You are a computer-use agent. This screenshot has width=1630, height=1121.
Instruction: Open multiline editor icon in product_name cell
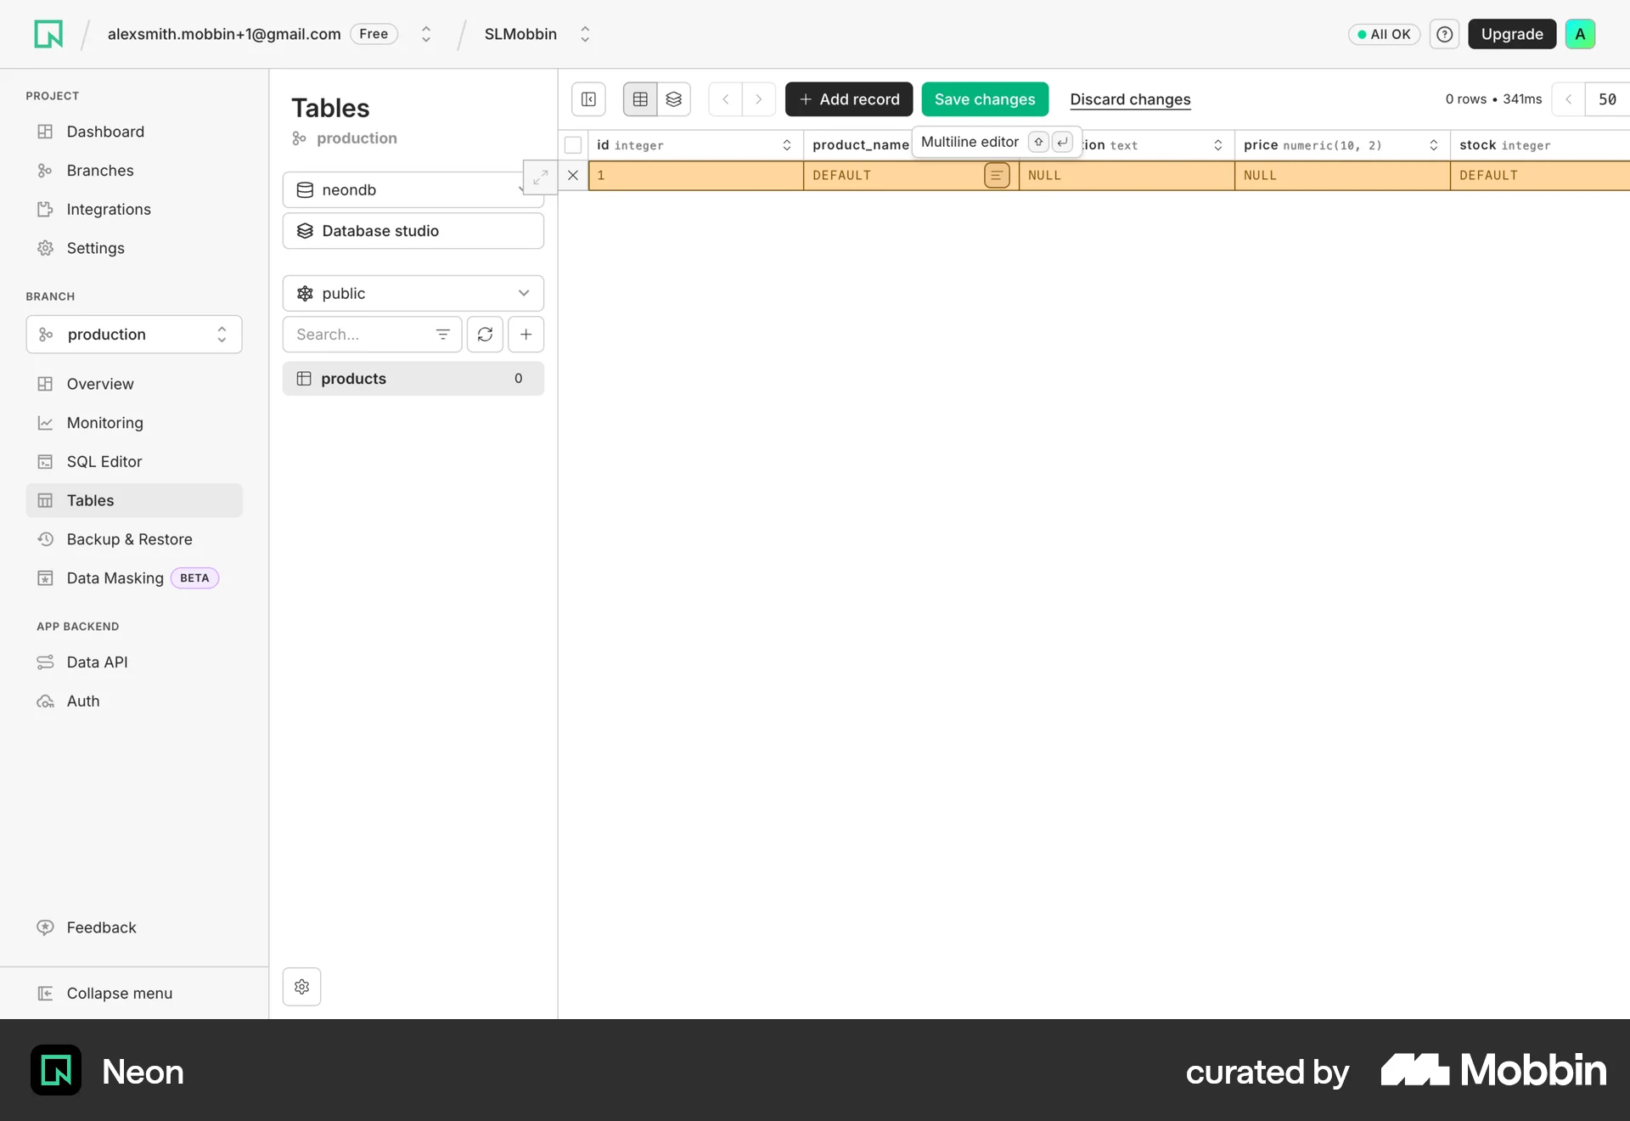pos(997,176)
